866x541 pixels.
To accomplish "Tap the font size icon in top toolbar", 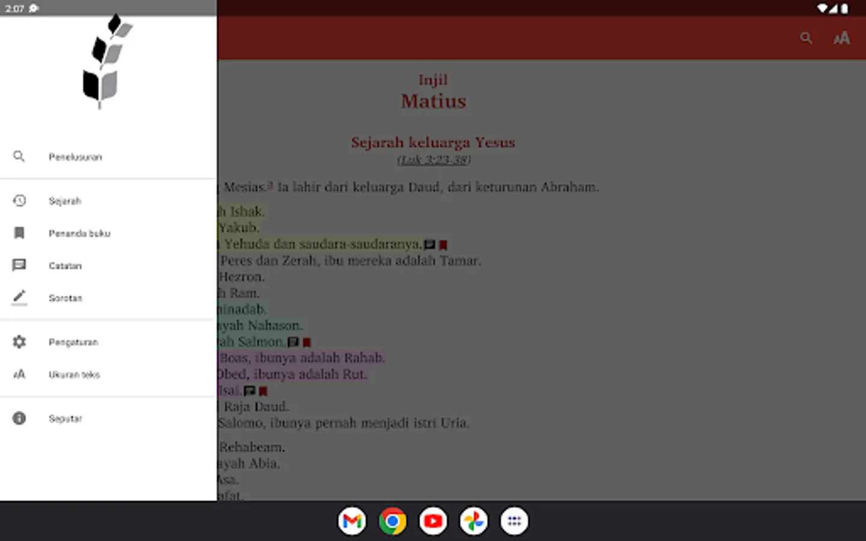I will (842, 38).
